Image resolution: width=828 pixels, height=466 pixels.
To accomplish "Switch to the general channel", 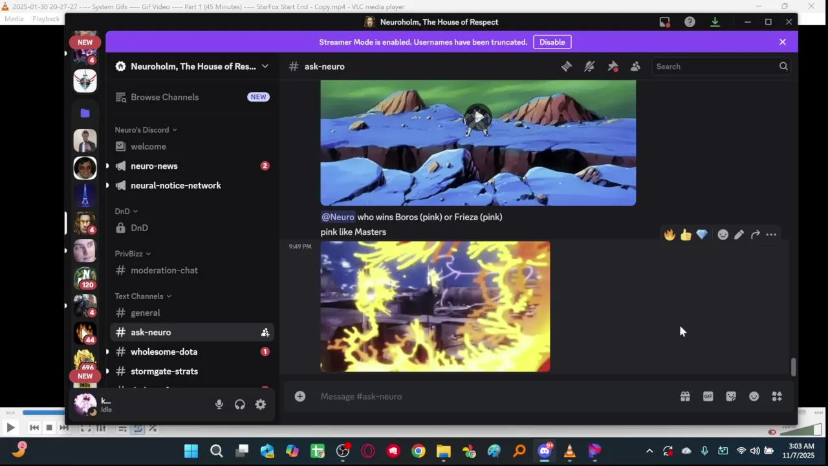I will [192, 313].
